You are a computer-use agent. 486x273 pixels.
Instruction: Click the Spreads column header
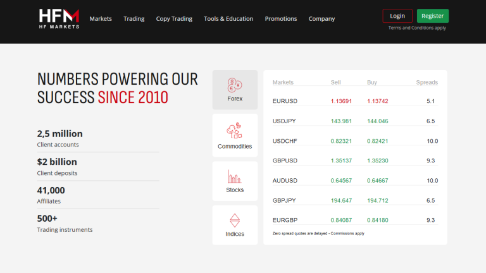click(427, 83)
